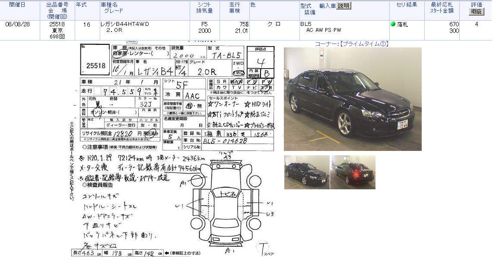Click the model year value 16
The image size is (493, 257).
pyautogui.click(x=87, y=25)
